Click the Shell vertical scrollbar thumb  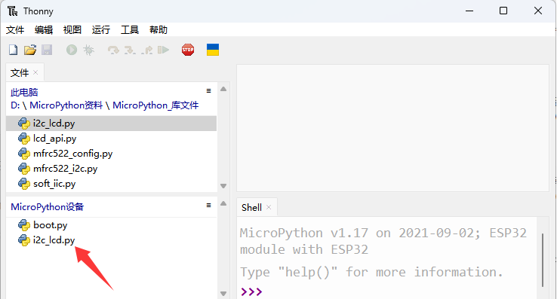pos(543,260)
